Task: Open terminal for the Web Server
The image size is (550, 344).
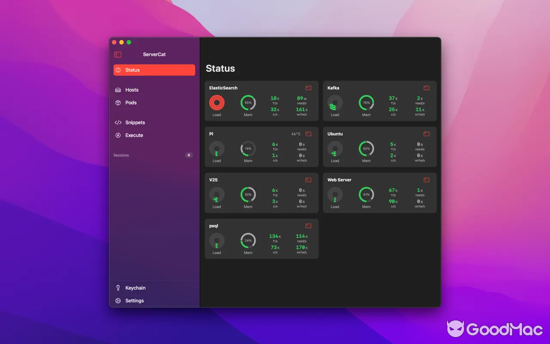Action: (426, 180)
